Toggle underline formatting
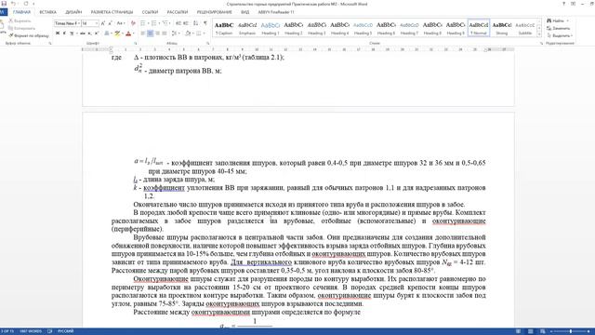Viewport: 595px width, 335px height. pos(72,33)
